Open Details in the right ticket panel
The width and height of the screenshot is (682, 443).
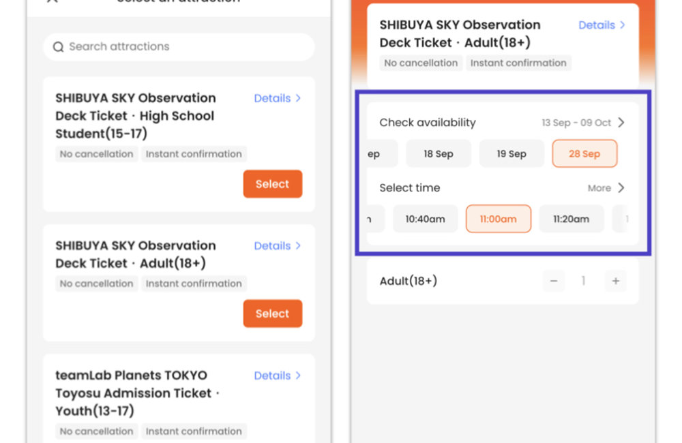[x=601, y=25]
